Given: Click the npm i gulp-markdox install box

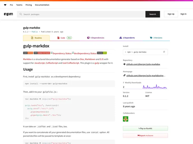Looking at the screenshot, I should click(145, 52).
